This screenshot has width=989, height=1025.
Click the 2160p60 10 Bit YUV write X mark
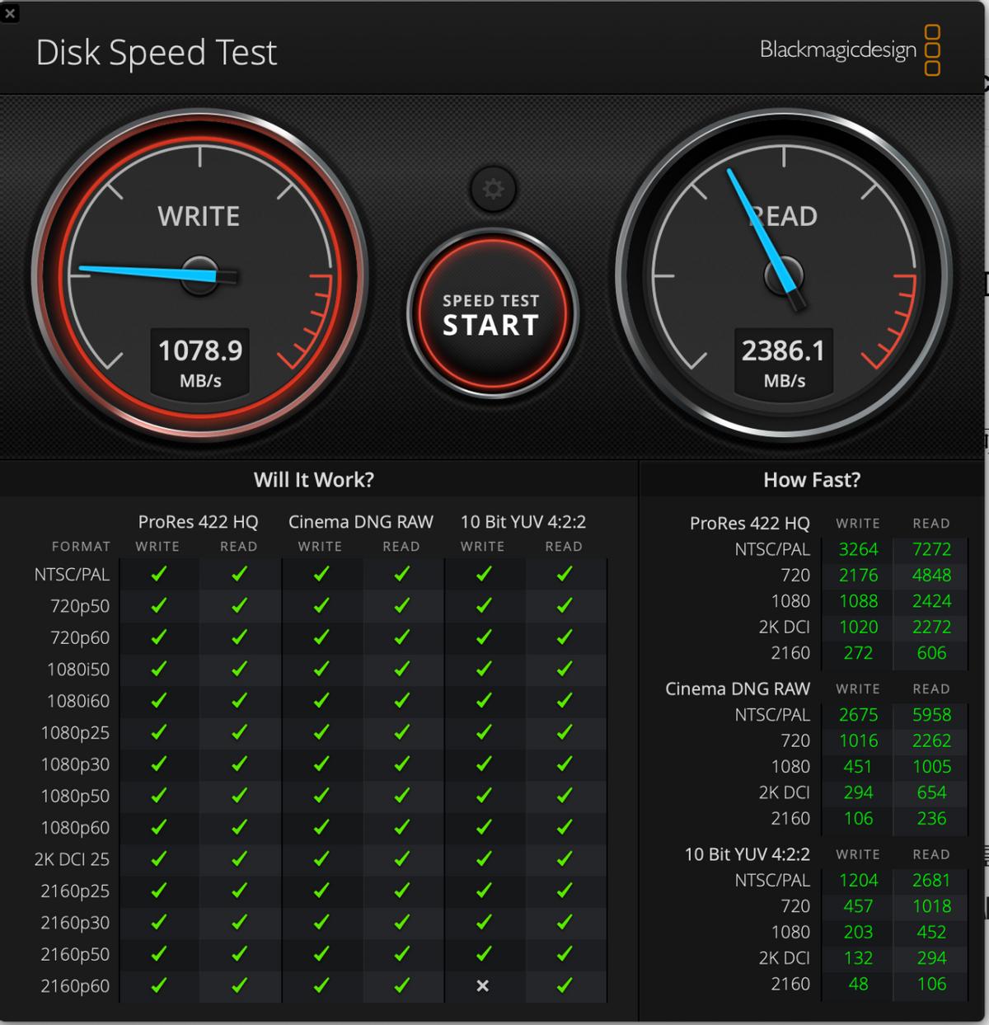click(x=483, y=985)
